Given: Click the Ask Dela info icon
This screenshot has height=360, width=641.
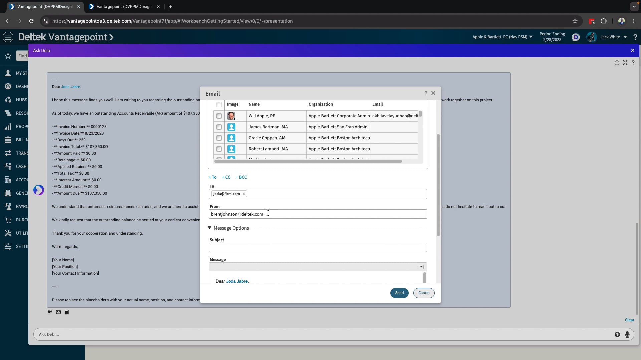Looking at the screenshot, I should coord(617,63).
